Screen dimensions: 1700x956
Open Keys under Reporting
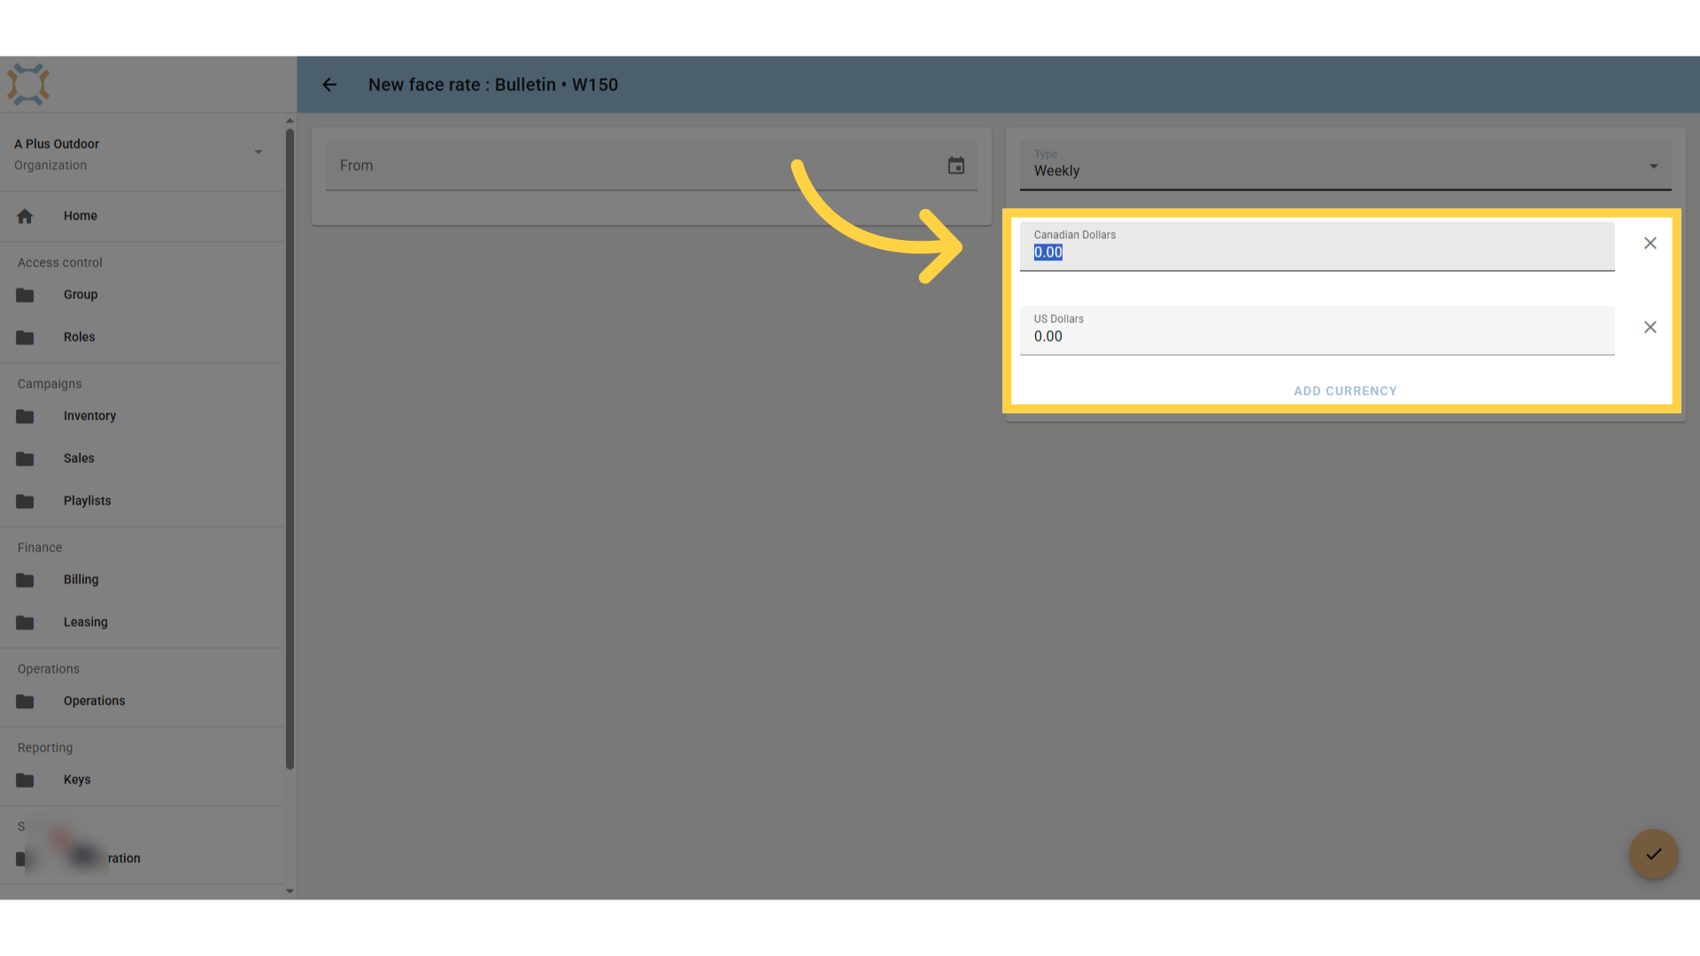coord(142,780)
